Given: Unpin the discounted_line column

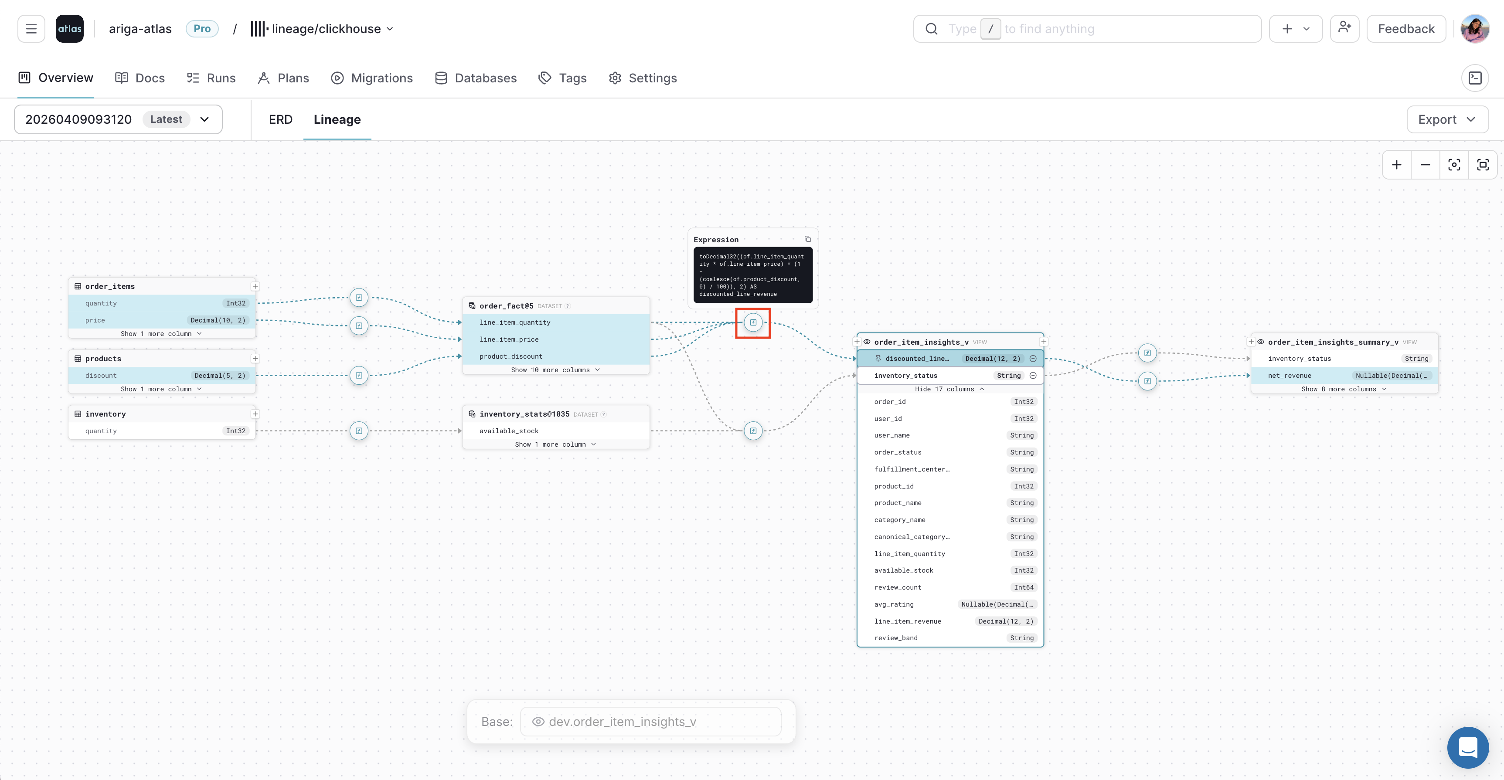Looking at the screenshot, I should click(878, 358).
